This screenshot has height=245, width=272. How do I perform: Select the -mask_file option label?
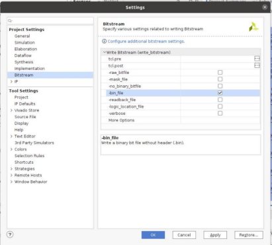click(x=118, y=79)
